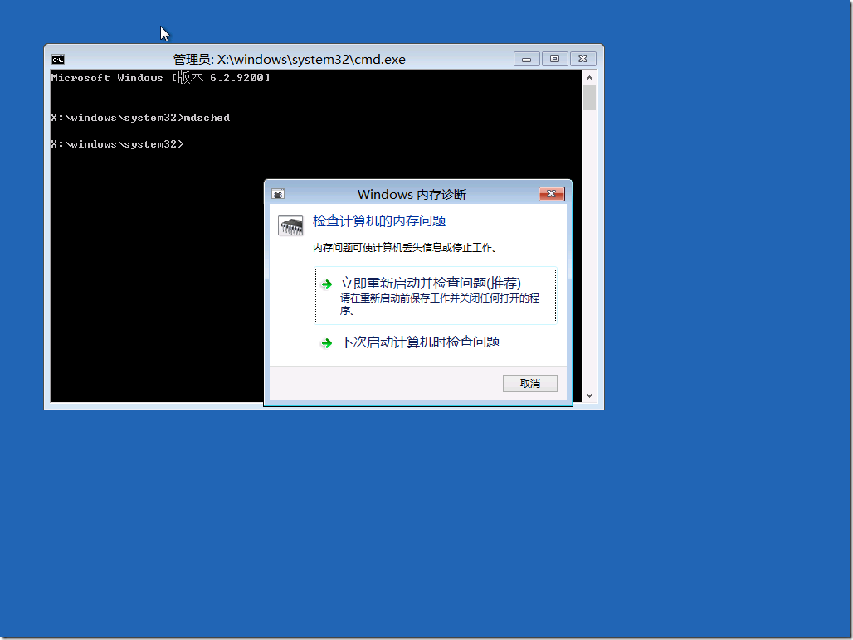
Task: Click the Windows 内存诊断 title bar icon
Action: (279, 194)
